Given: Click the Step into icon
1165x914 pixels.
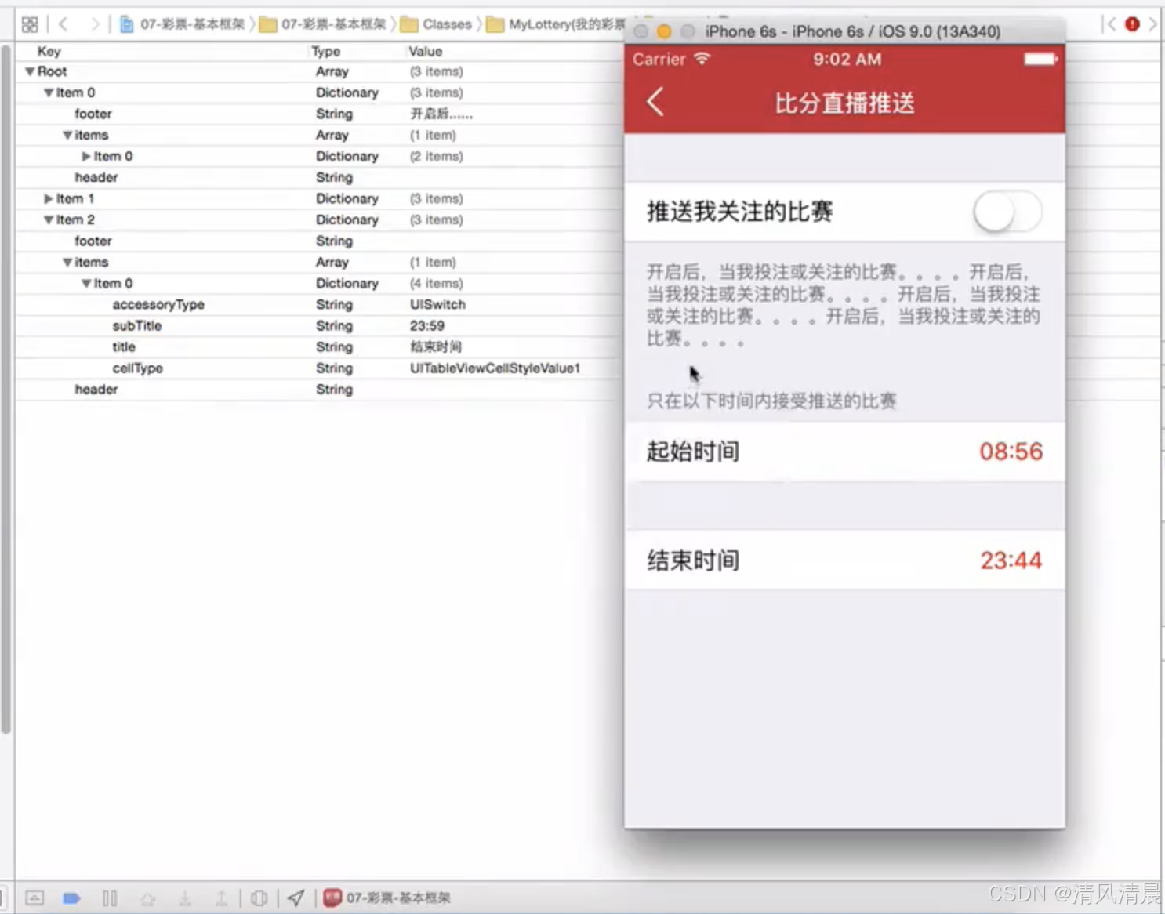Looking at the screenshot, I should click(185, 898).
